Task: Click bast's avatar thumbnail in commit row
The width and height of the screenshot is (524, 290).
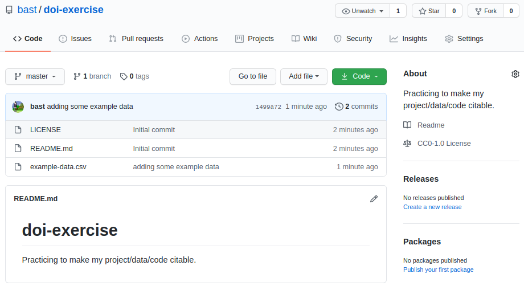Action: pyautogui.click(x=18, y=107)
